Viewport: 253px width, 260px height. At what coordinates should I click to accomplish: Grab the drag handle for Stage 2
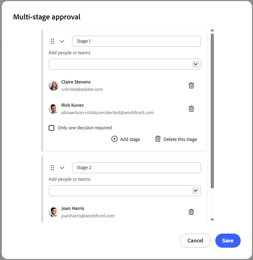pyautogui.click(x=53, y=168)
